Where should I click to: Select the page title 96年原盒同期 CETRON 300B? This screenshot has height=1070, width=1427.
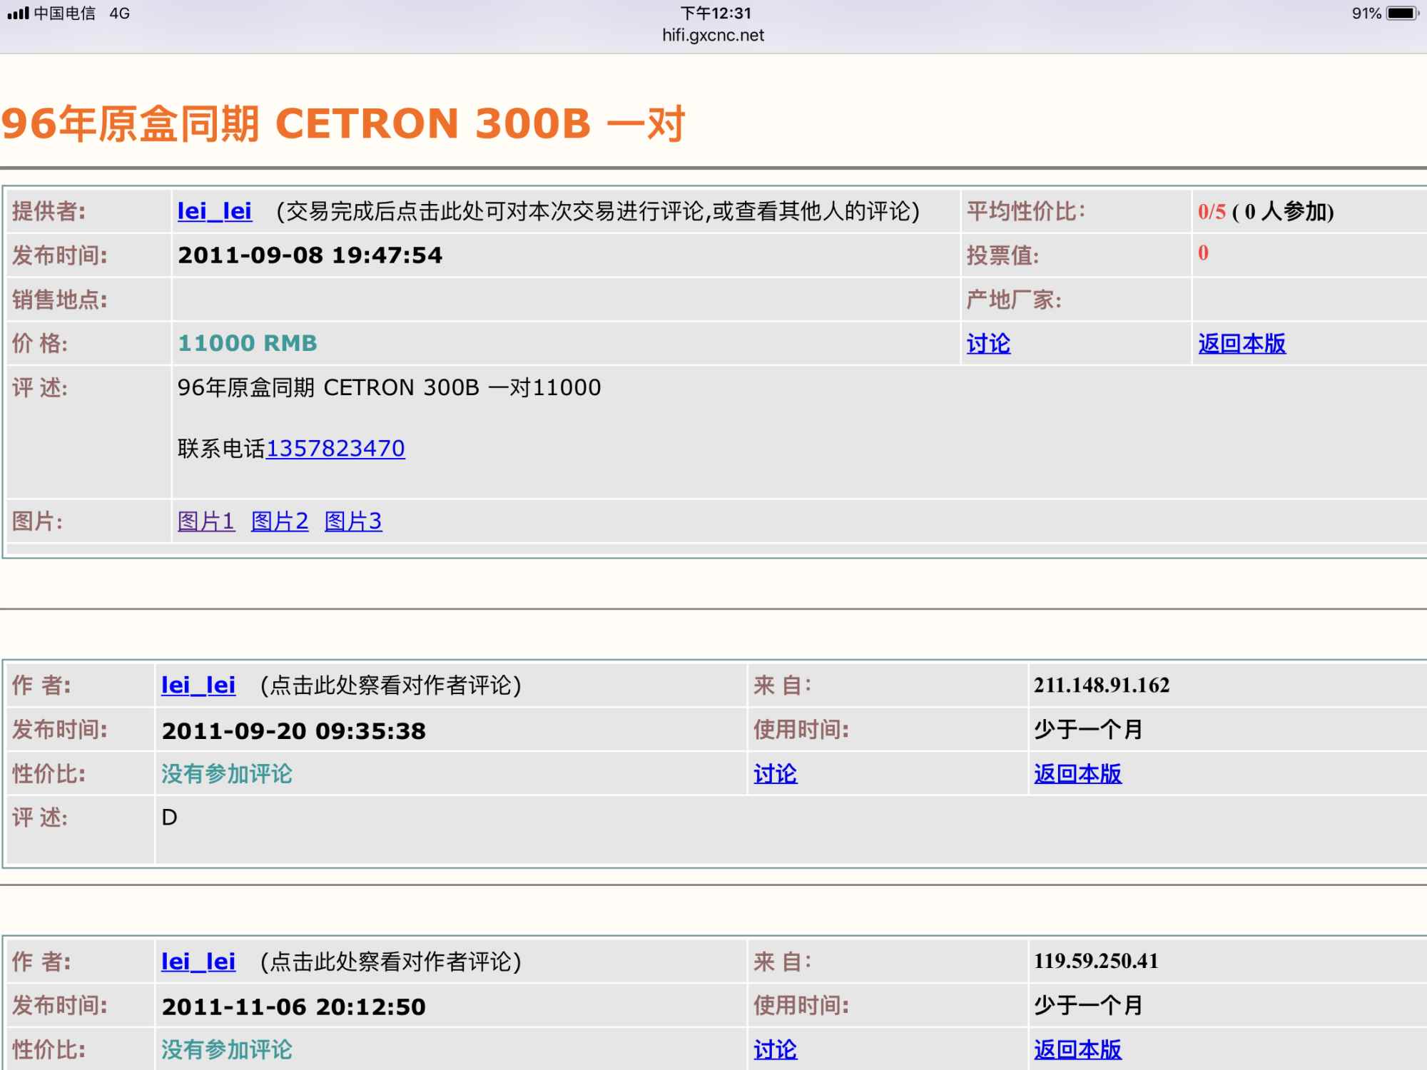point(343,123)
